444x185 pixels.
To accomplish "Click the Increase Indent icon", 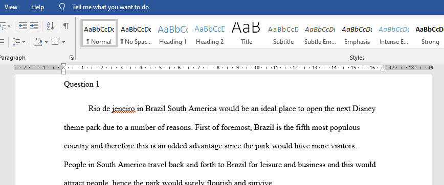I will [x=34, y=26].
